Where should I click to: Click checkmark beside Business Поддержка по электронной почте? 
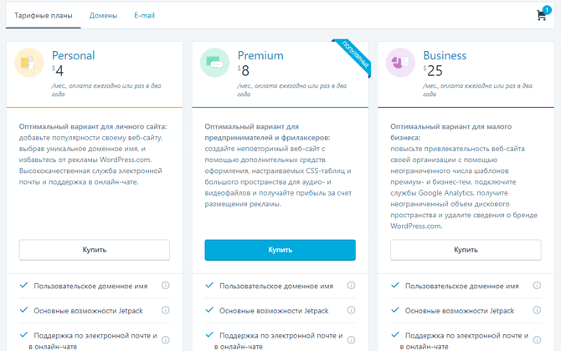[395, 334]
